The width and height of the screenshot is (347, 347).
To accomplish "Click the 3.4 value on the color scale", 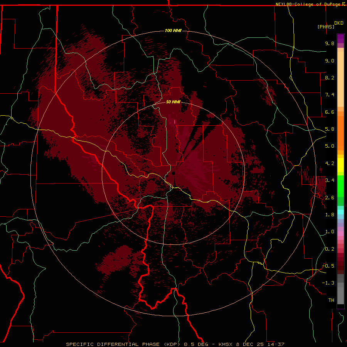I will pyautogui.click(x=330, y=180).
